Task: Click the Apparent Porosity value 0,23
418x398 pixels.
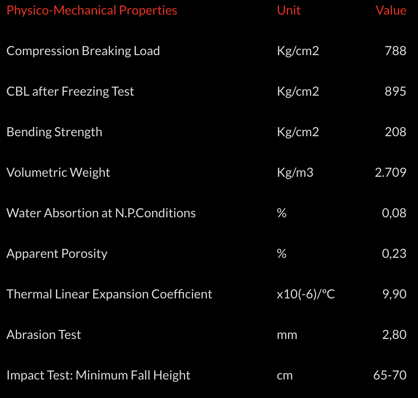Action: pyautogui.click(x=394, y=254)
